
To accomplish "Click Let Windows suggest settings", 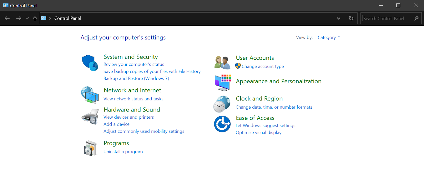I will [265, 125].
